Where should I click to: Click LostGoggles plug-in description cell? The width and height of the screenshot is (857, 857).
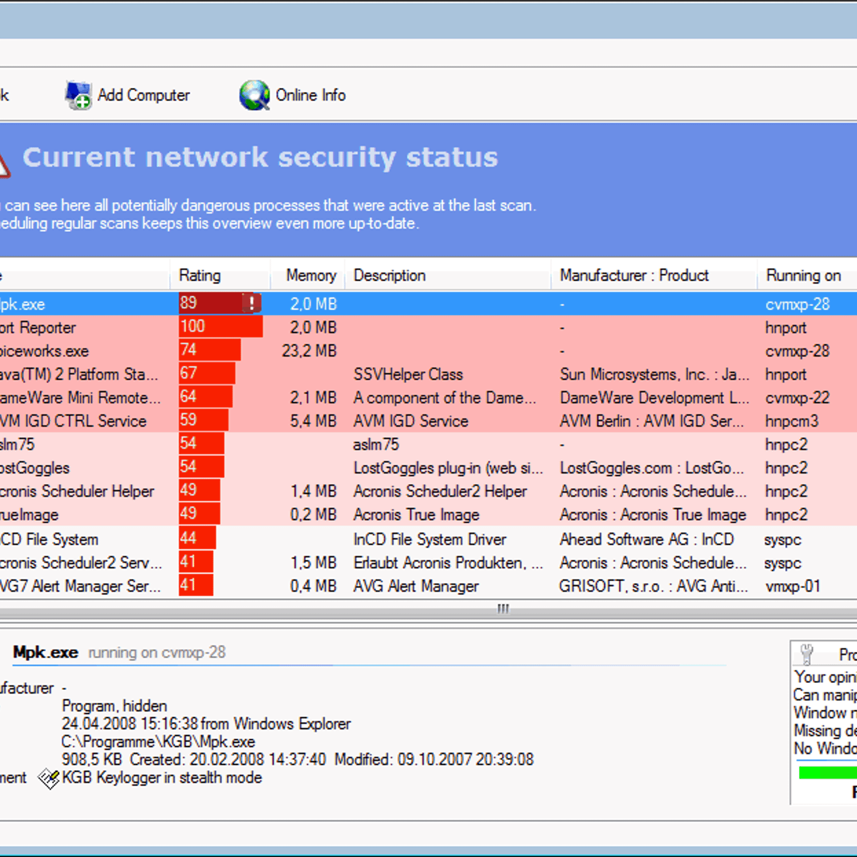point(448,468)
